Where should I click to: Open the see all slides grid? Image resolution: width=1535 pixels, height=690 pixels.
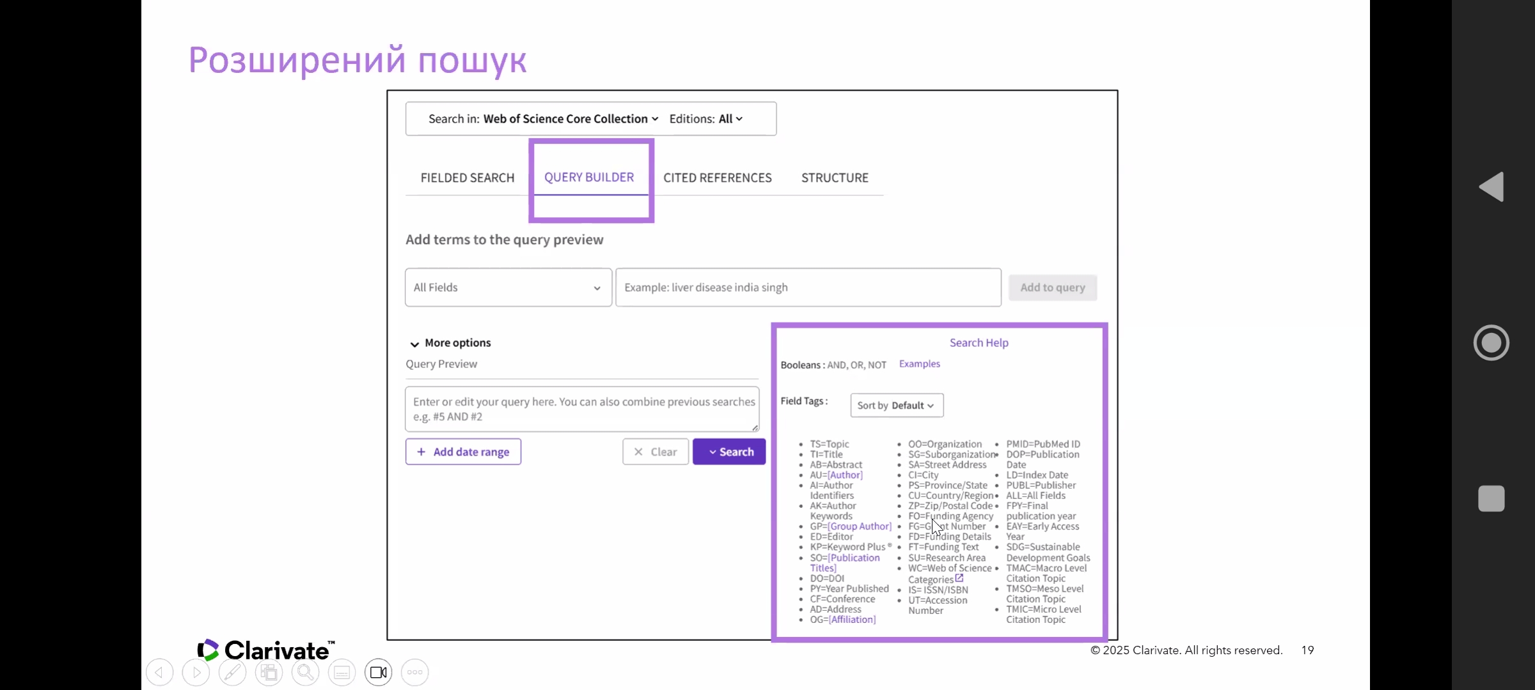coord(269,672)
